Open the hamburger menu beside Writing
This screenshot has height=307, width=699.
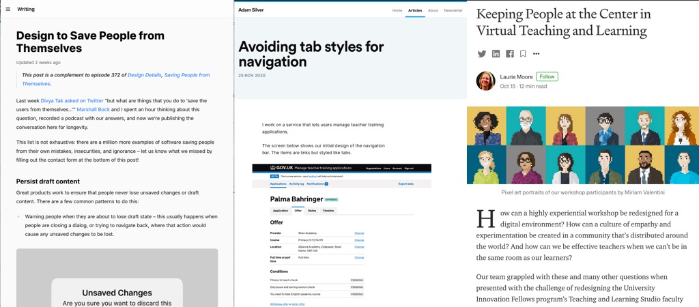point(8,9)
